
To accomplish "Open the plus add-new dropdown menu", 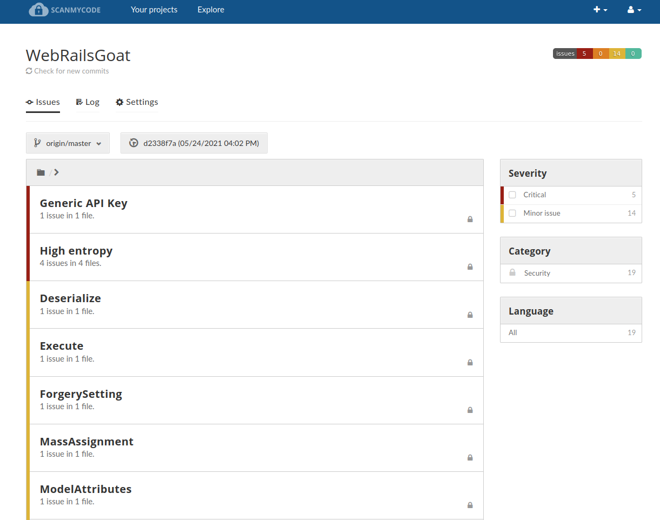I will [x=600, y=10].
